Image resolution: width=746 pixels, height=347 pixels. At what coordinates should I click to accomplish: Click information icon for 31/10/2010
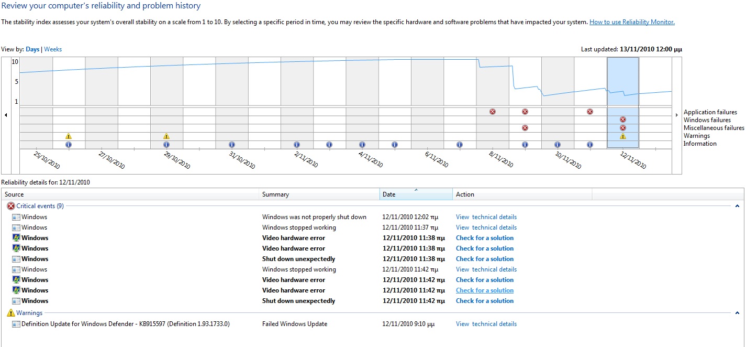pyautogui.click(x=232, y=145)
